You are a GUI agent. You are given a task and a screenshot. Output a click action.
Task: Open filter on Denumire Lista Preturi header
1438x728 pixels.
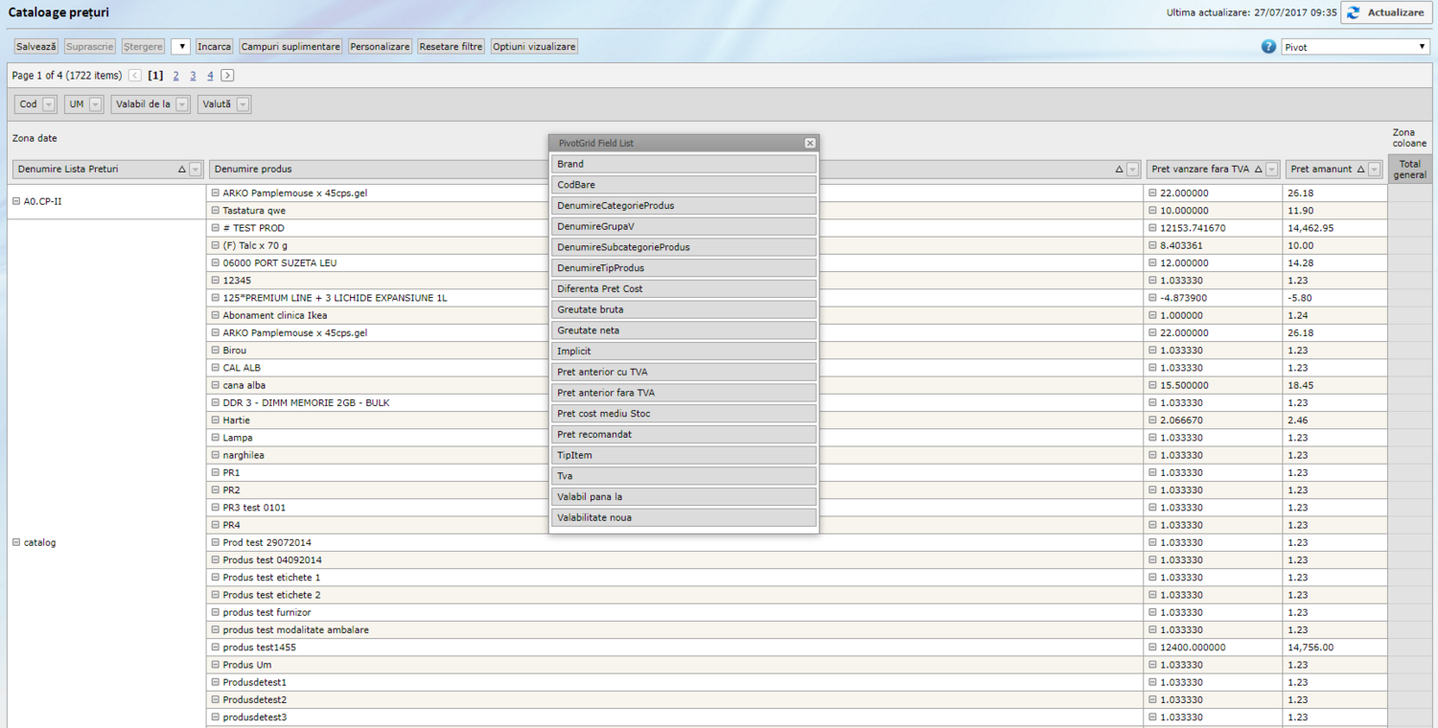196,170
